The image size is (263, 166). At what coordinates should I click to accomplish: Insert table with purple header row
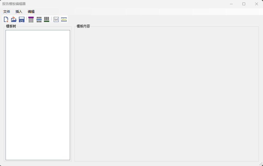[31, 19]
